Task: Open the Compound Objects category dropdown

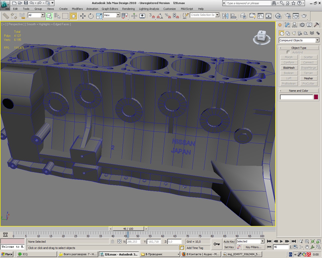Action: 299,40
